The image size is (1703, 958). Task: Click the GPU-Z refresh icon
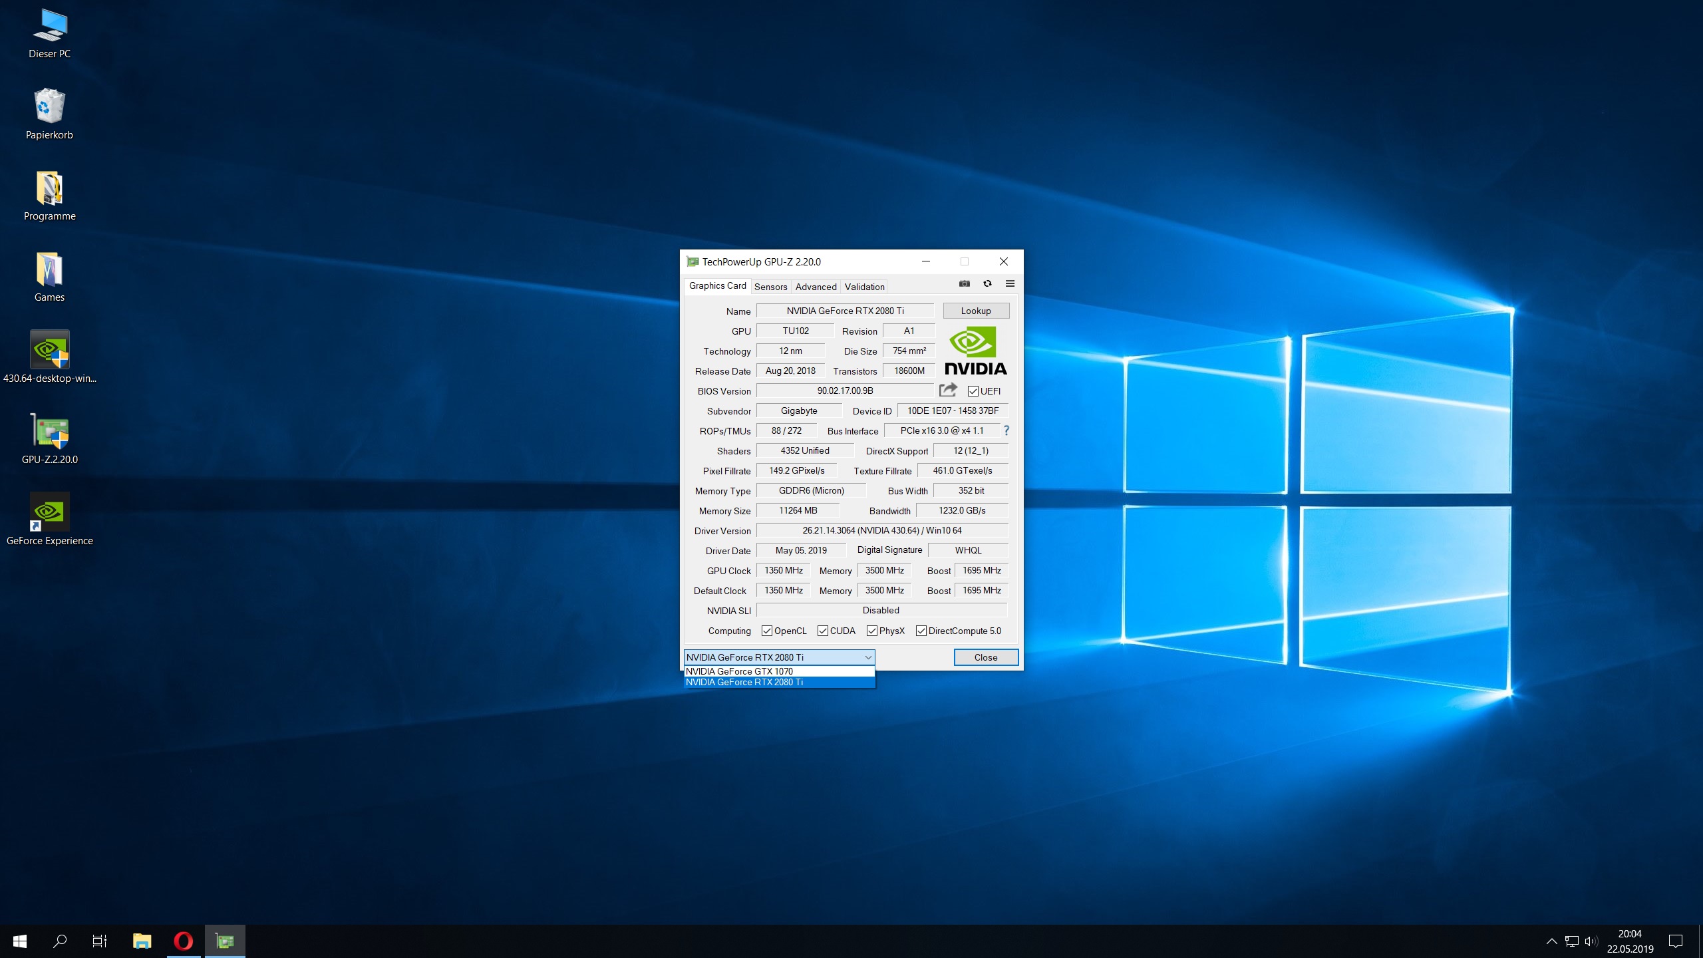coord(987,284)
